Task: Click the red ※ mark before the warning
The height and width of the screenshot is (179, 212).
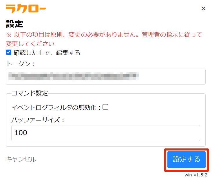Action: point(9,35)
